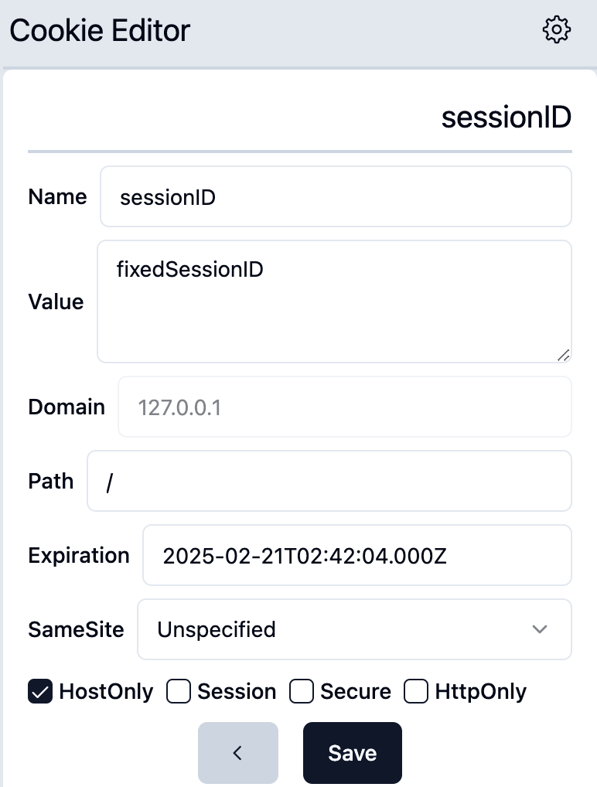Click the Secure label text
597x787 pixels.
click(356, 691)
